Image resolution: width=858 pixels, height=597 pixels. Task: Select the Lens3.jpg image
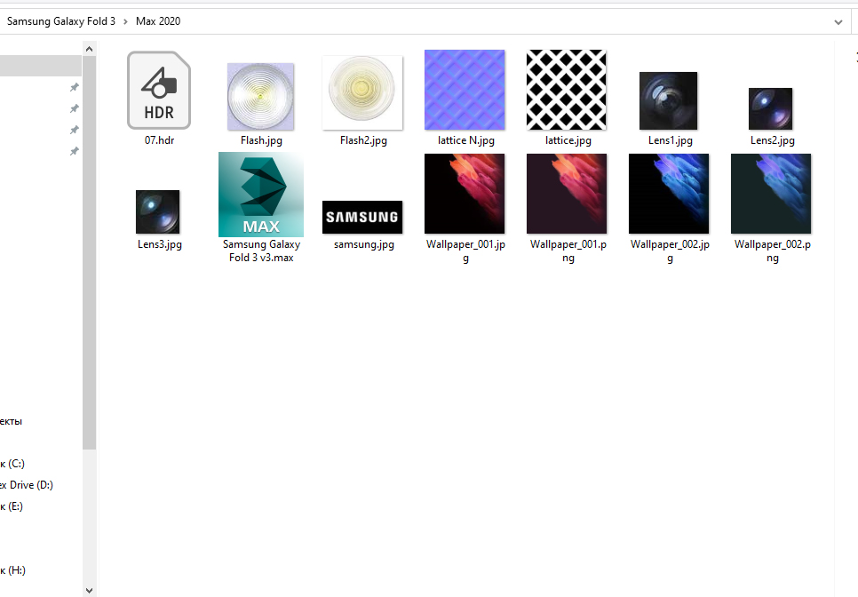[x=157, y=211]
